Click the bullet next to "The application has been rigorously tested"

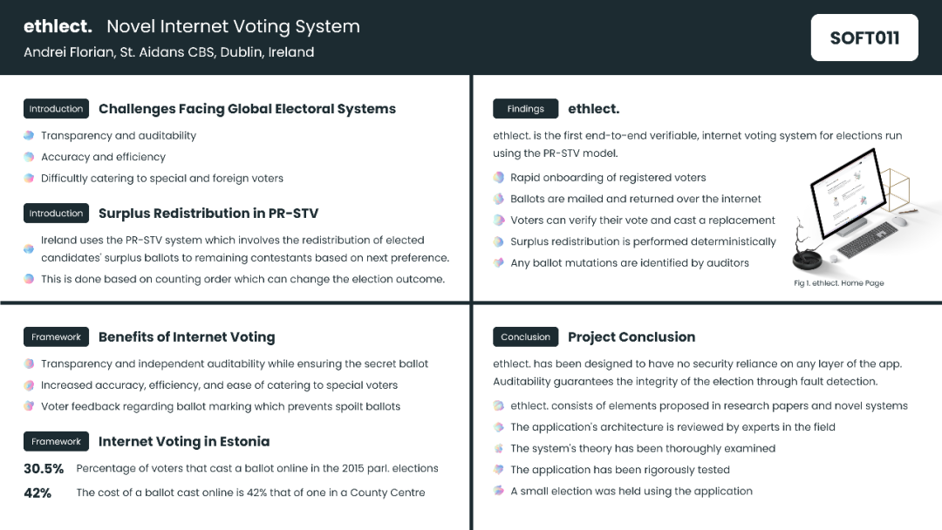point(498,470)
